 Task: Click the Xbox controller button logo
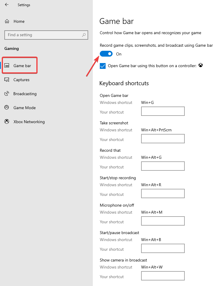200,65
